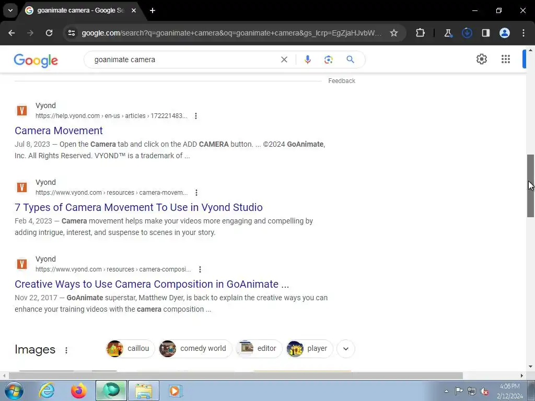
Task: Show hidden system tray icons
Action: click(446, 391)
